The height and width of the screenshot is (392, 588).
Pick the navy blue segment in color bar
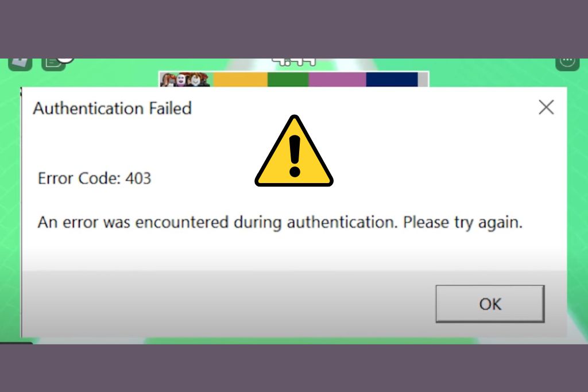pos(392,79)
